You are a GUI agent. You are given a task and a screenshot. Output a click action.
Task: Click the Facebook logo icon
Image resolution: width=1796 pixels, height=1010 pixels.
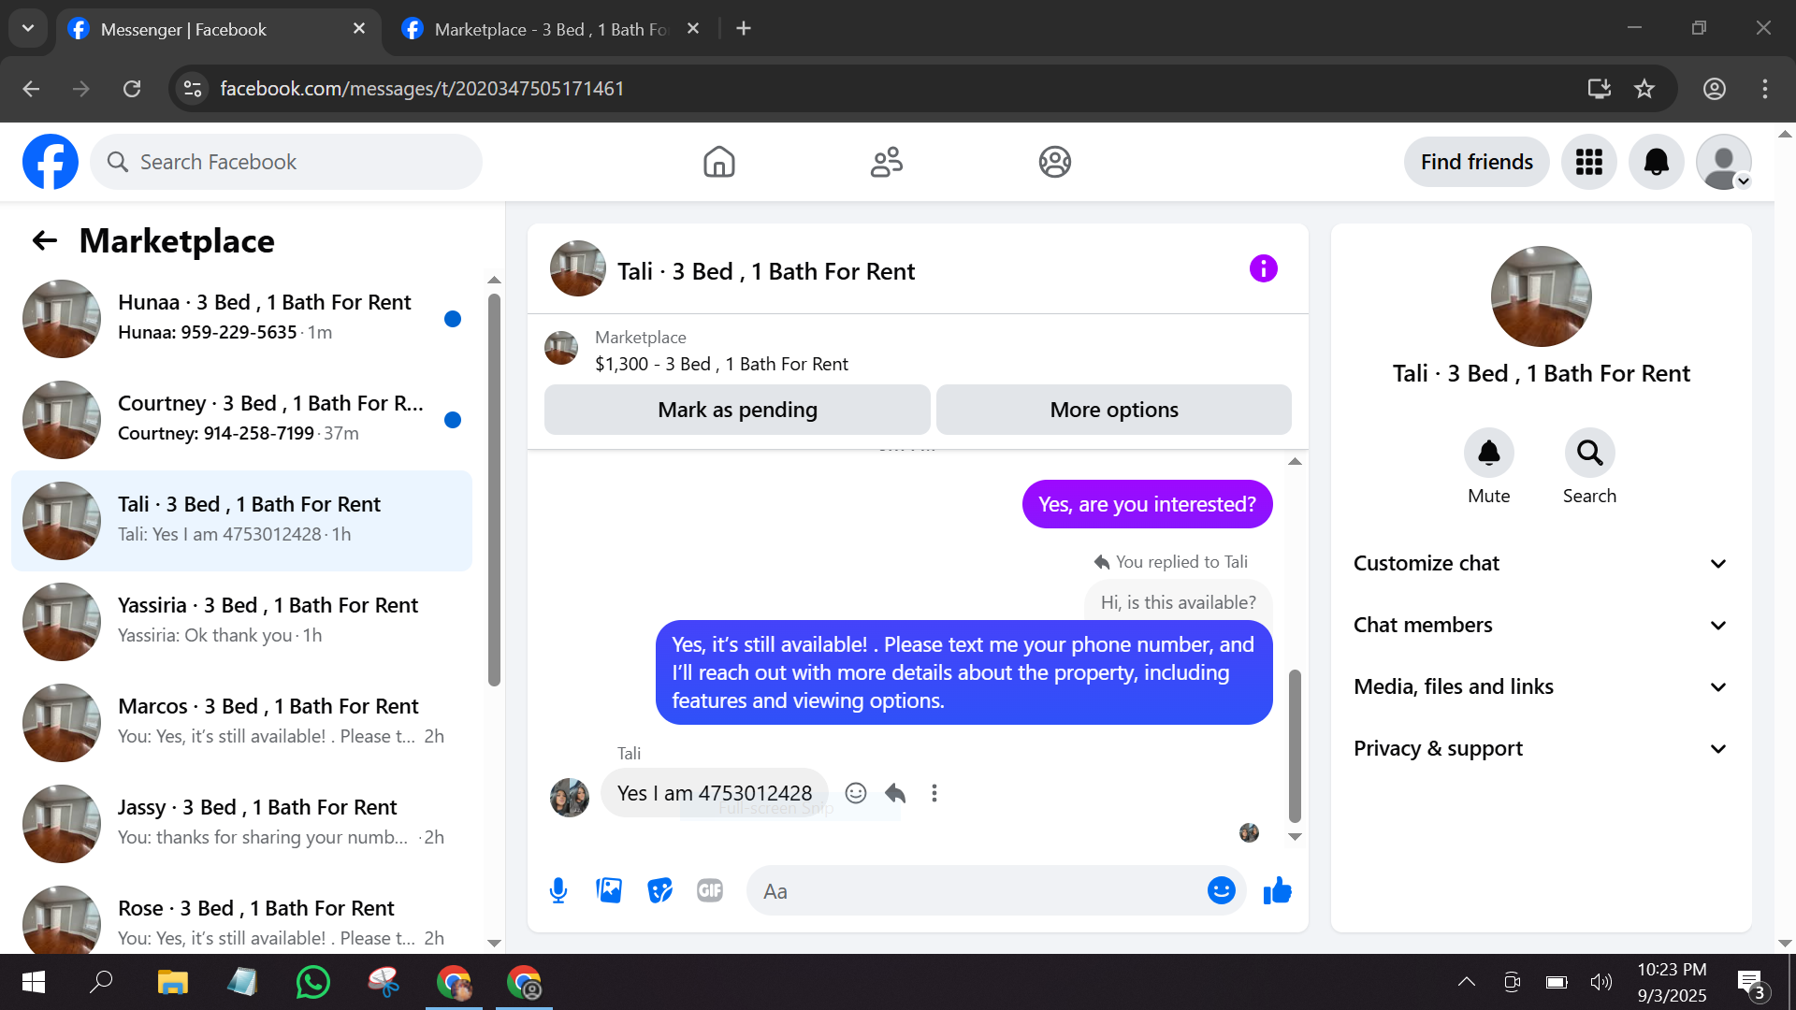[x=51, y=162]
